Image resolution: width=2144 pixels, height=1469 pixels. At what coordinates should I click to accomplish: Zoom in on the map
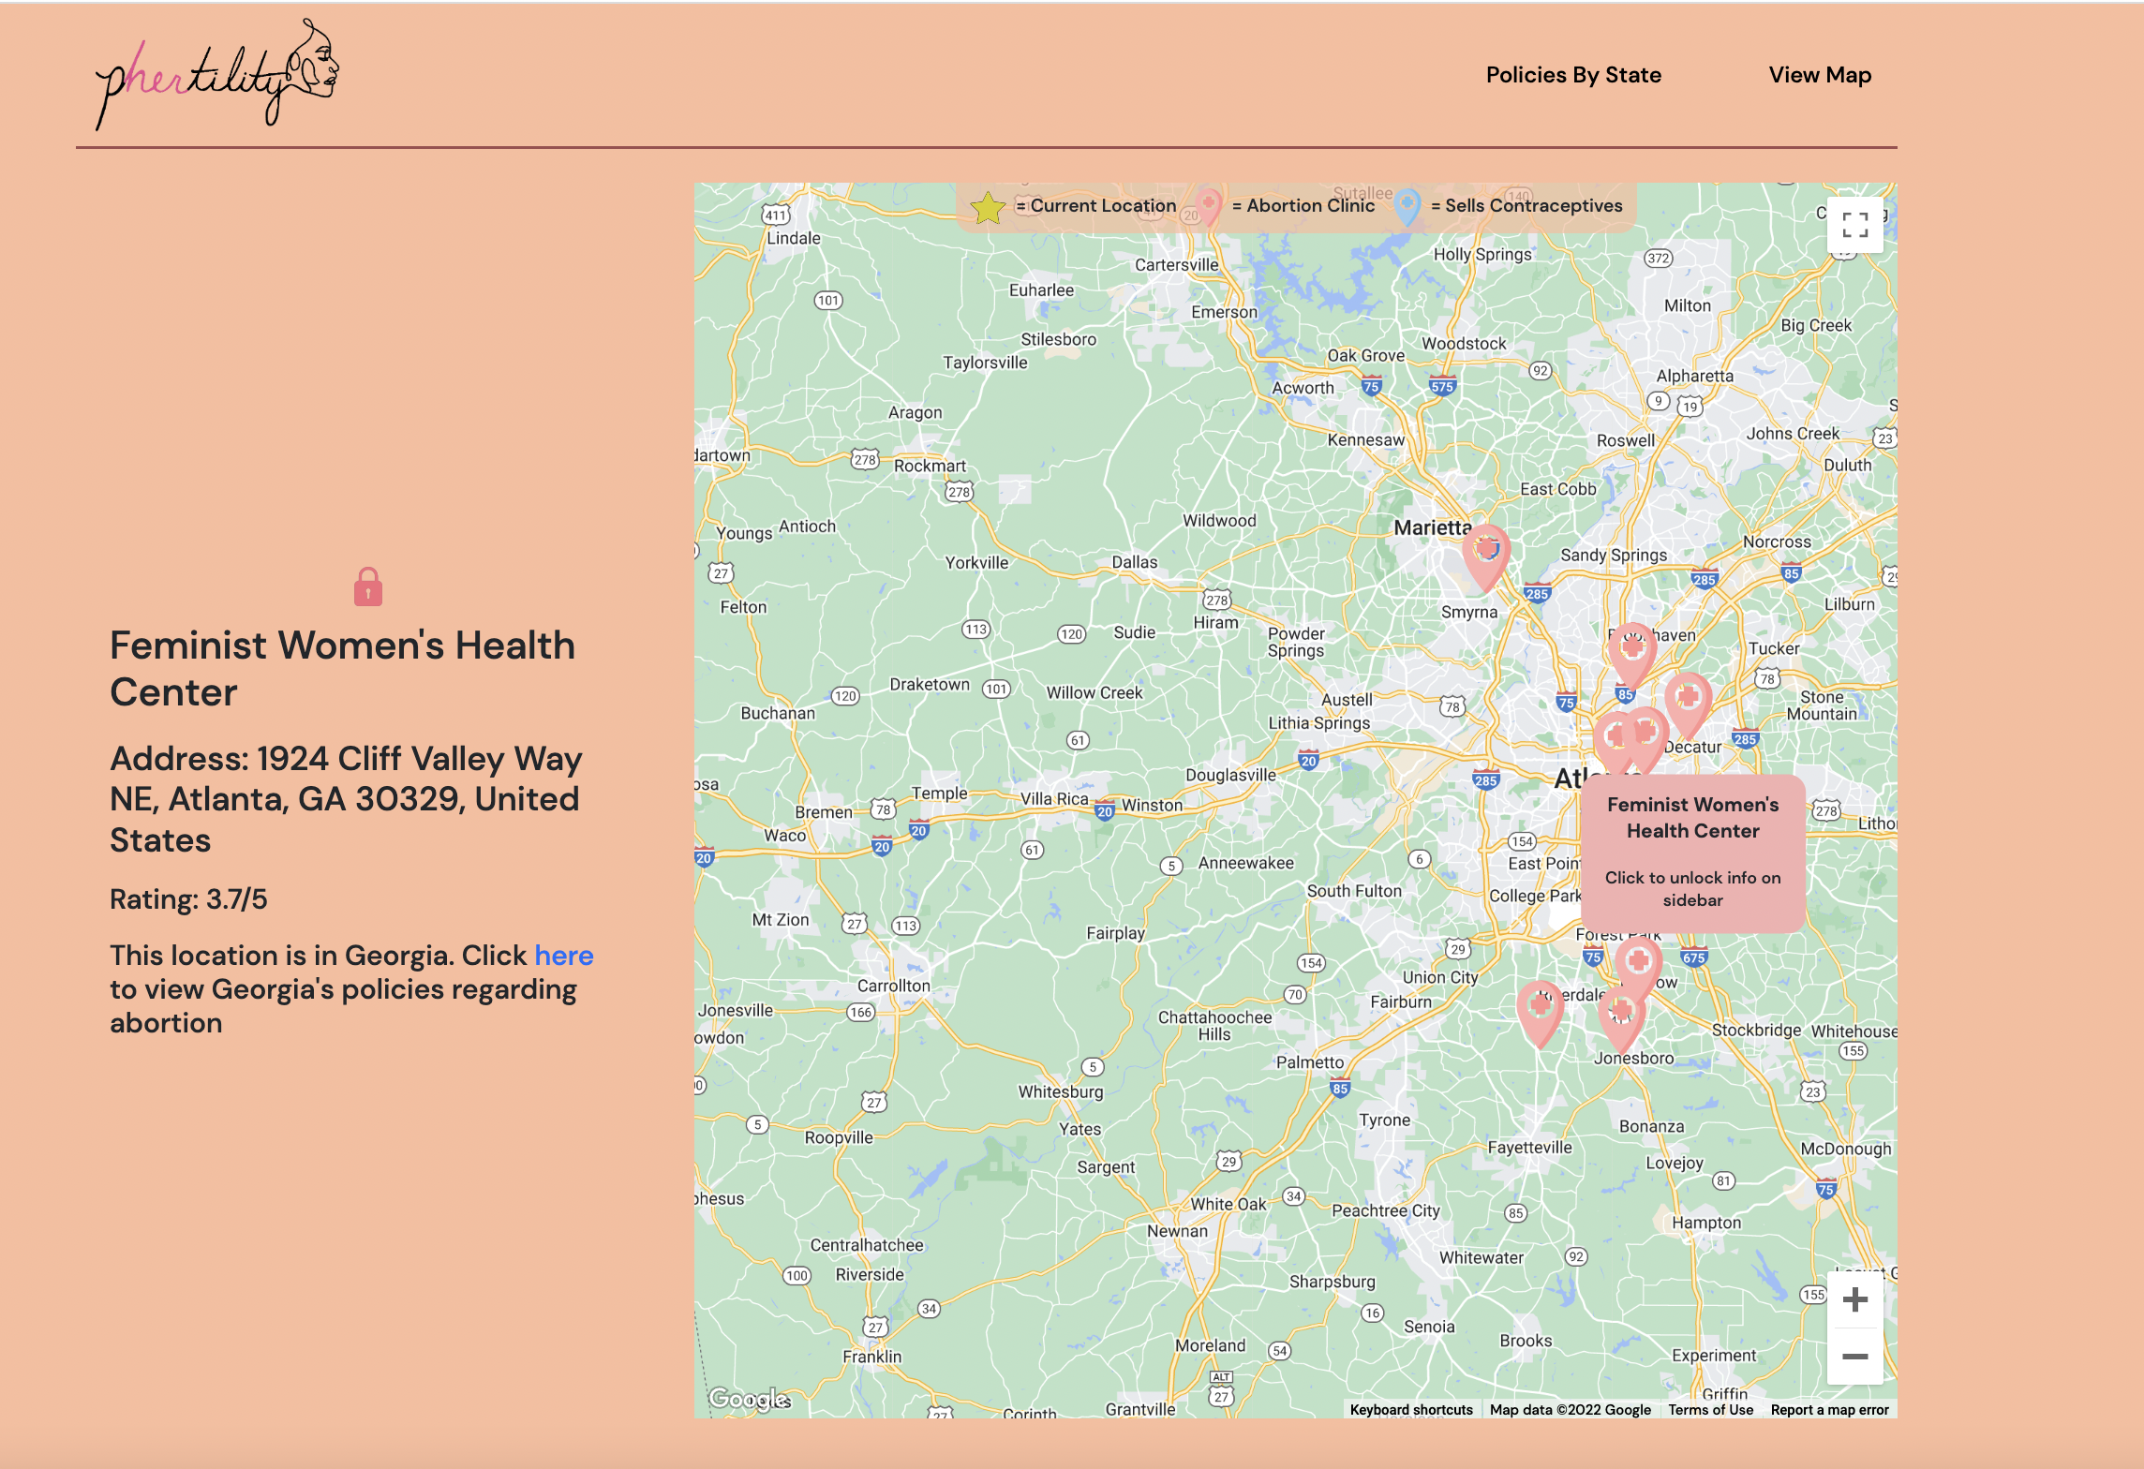tap(1854, 1299)
